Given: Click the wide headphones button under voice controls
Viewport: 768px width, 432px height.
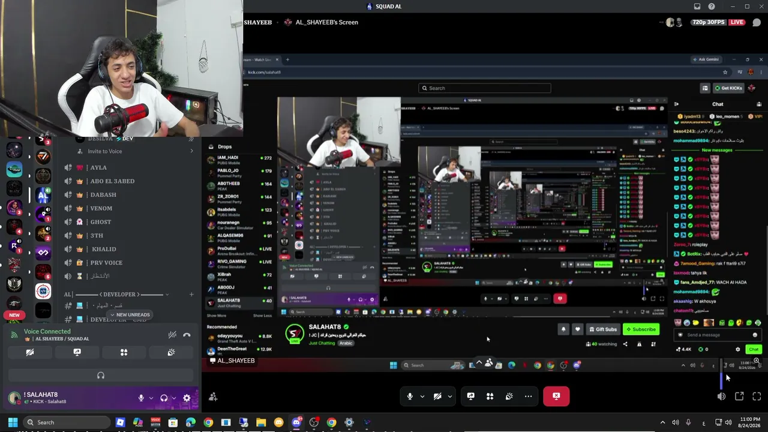Looking at the screenshot, I should 100,376.
